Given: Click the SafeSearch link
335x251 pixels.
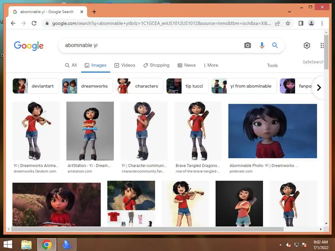Looking at the screenshot, I should [x=313, y=62].
